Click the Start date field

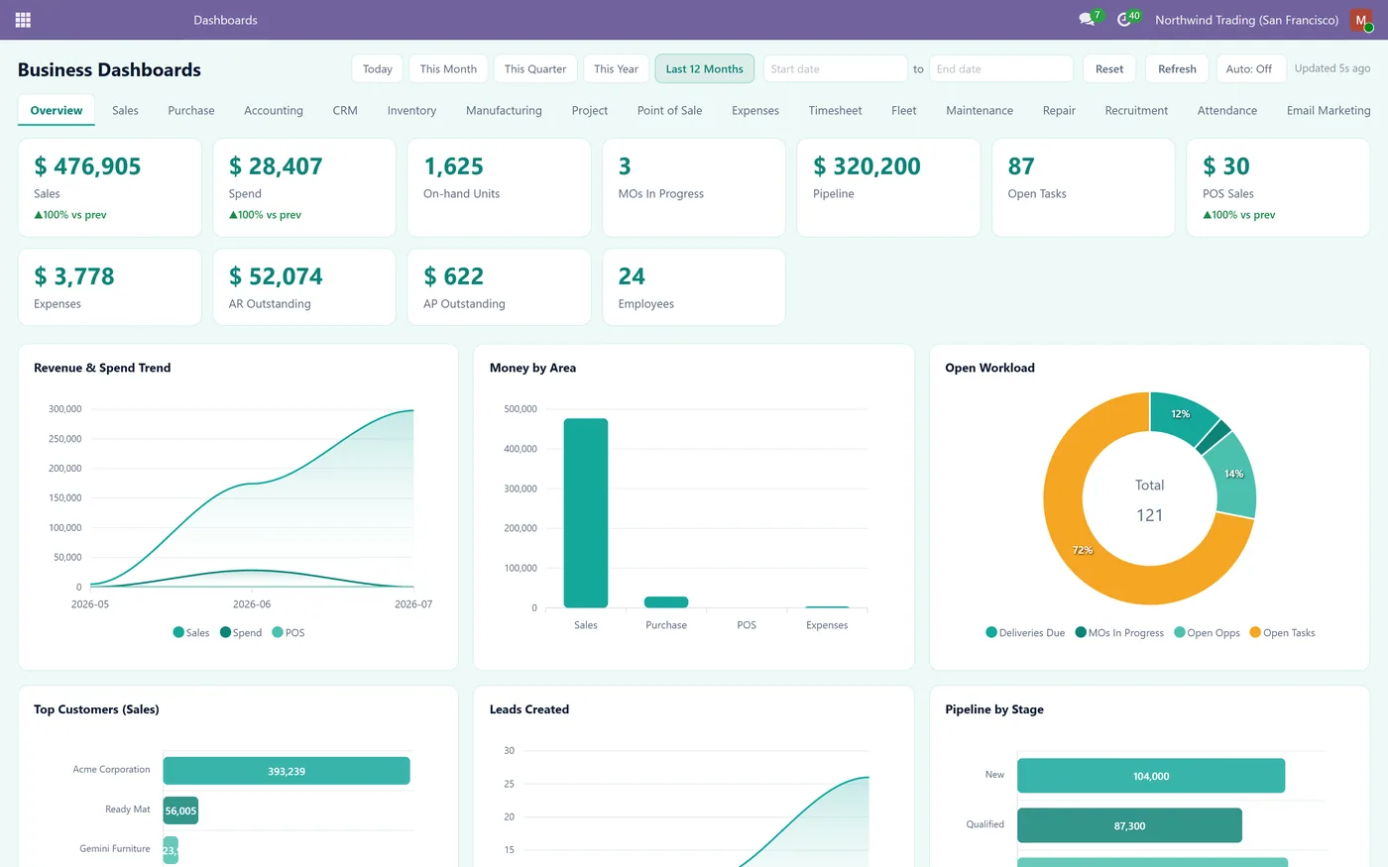[835, 68]
